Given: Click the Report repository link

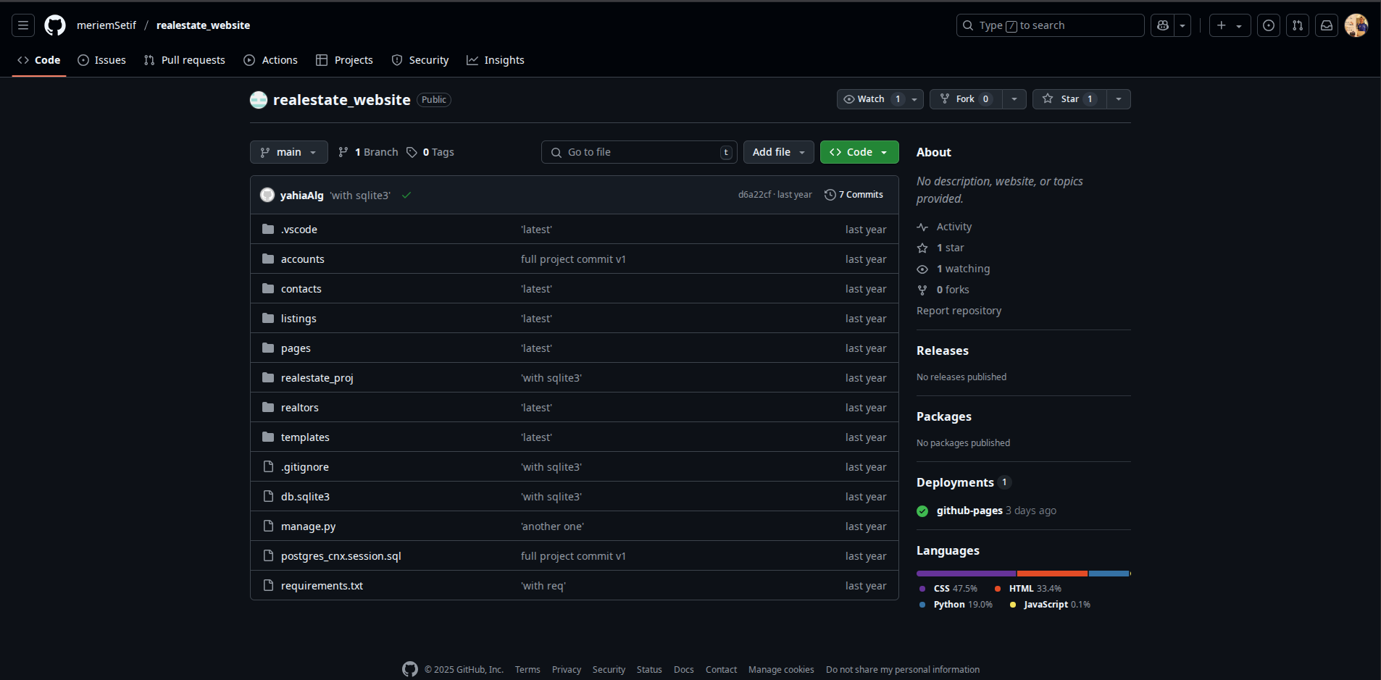Looking at the screenshot, I should tap(959, 311).
